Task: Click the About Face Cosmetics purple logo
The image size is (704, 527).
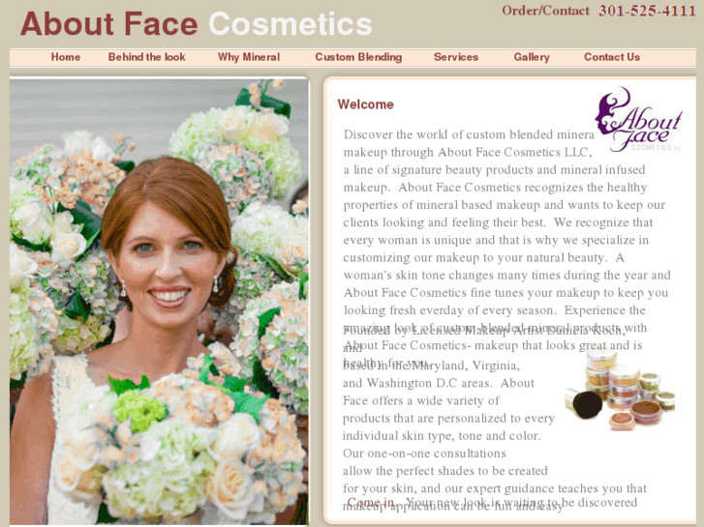Action: pos(638,119)
